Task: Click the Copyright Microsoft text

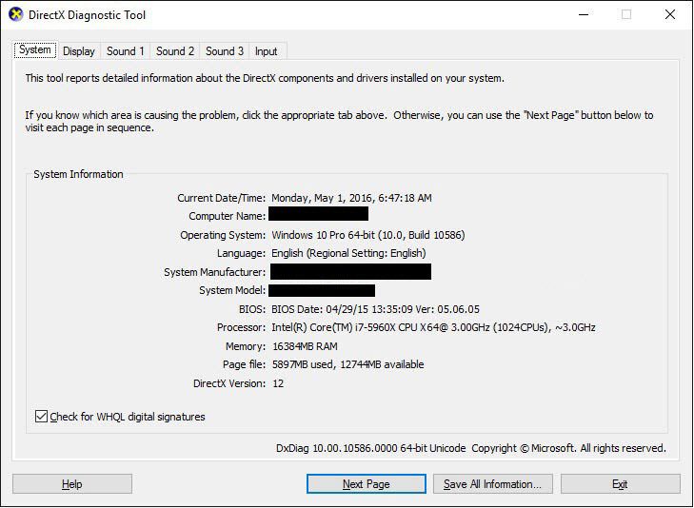Action: [568, 448]
